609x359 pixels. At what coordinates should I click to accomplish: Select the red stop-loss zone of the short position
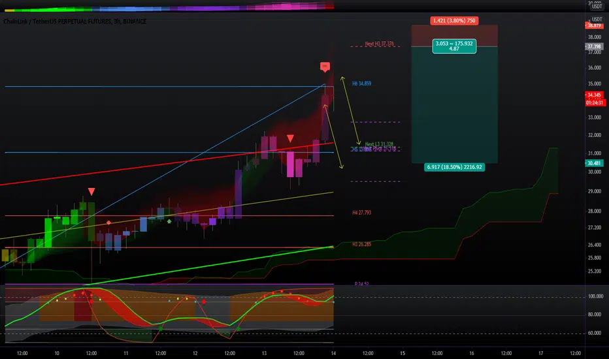click(x=454, y=36)
